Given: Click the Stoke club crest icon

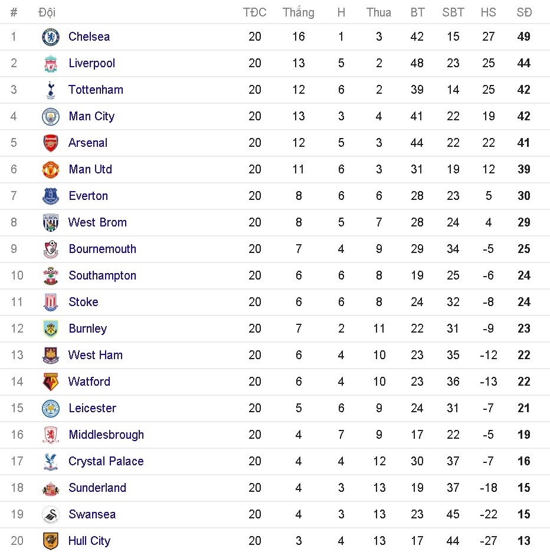Looking at the screenshot, I should [x=51, y=302].
